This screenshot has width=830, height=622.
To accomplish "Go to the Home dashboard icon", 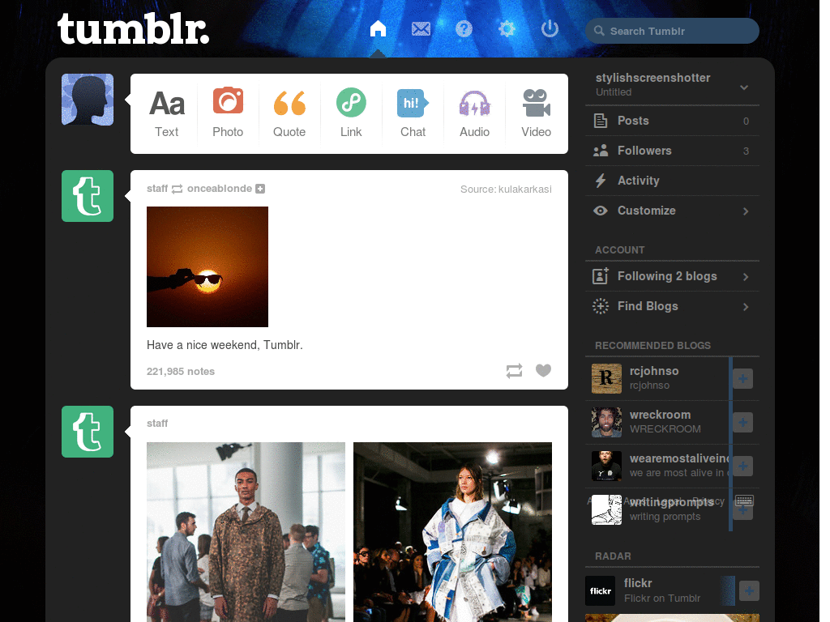I will click(x=378, y=28).
